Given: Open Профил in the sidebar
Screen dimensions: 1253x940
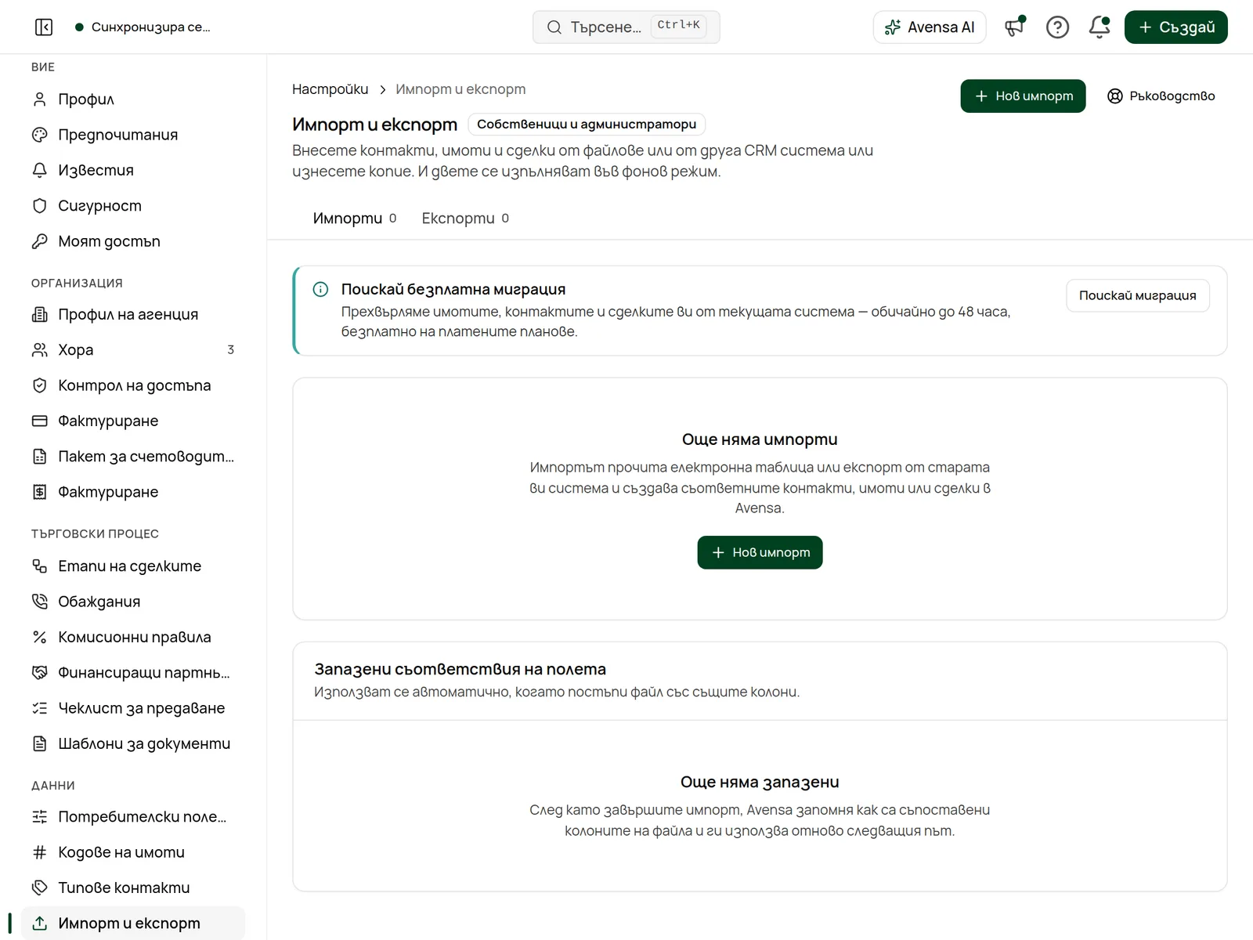Looking at the screenshot, I should click(x=133, y=99).
